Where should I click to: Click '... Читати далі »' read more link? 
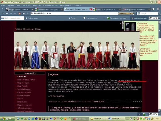pos(56,96)
